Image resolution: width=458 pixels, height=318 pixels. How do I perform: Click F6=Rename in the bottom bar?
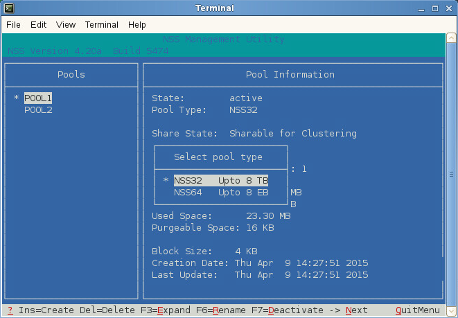click(x=221, y=310)
